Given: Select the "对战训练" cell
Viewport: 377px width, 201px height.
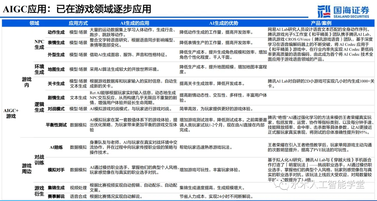Looking at the screenshot, I should coord(39,160).
